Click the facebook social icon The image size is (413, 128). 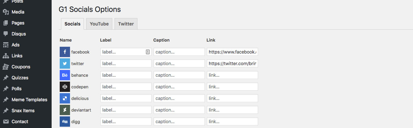(65, 52)
